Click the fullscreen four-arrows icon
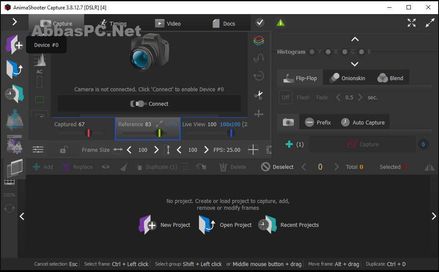The height and width of the screenshot is (272, 439). tap(412, 23)
